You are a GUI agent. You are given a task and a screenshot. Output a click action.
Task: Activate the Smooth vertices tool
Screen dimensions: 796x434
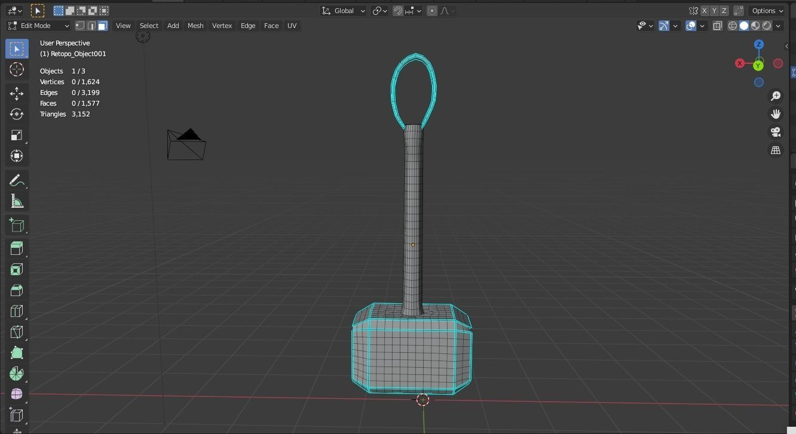(17, 395)
